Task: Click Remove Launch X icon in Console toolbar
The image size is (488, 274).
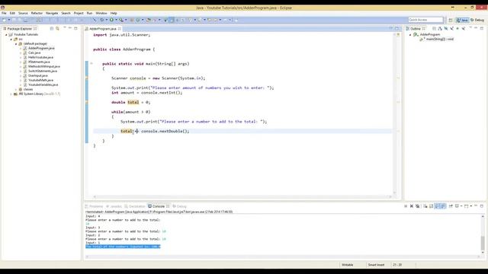Action: (x=412, y=206)
